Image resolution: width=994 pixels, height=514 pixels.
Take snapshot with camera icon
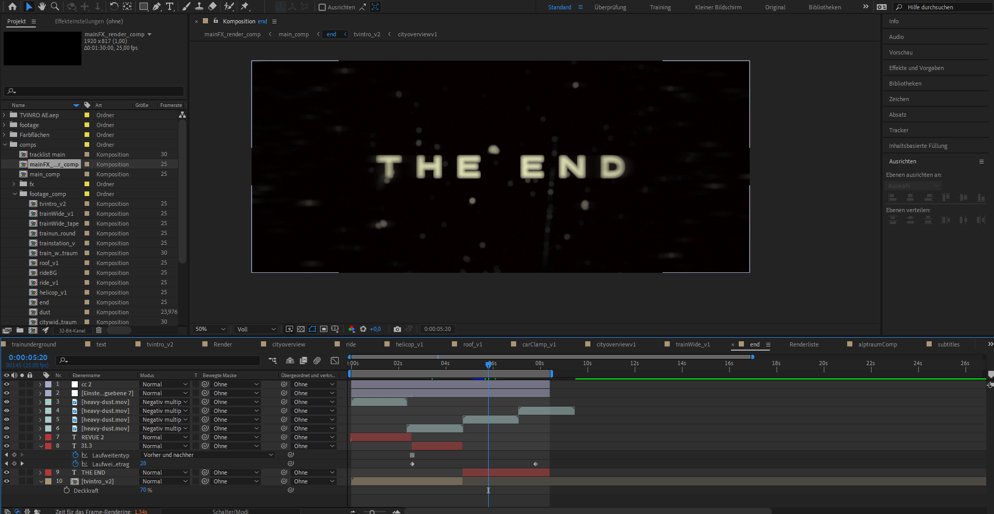[x=397, y=329]
